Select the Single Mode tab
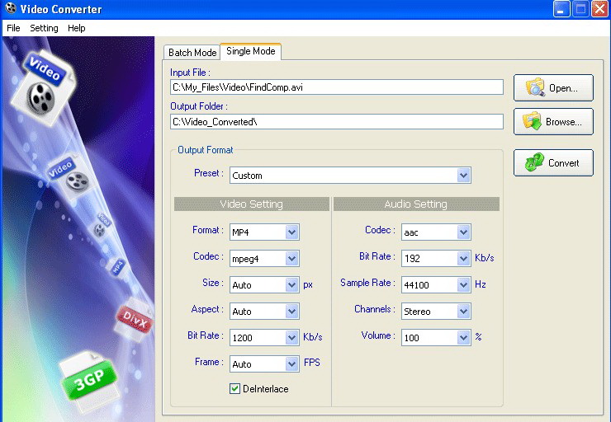This screenshot has height=422, width=611. pyautogui.click(x=250, y=51)
